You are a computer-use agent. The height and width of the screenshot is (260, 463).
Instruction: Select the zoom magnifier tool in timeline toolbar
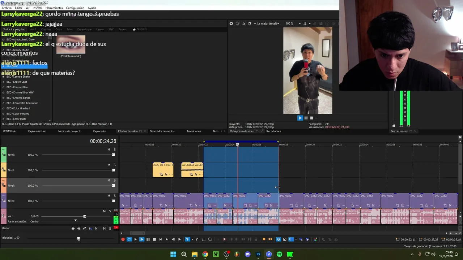tap(210, 239)
